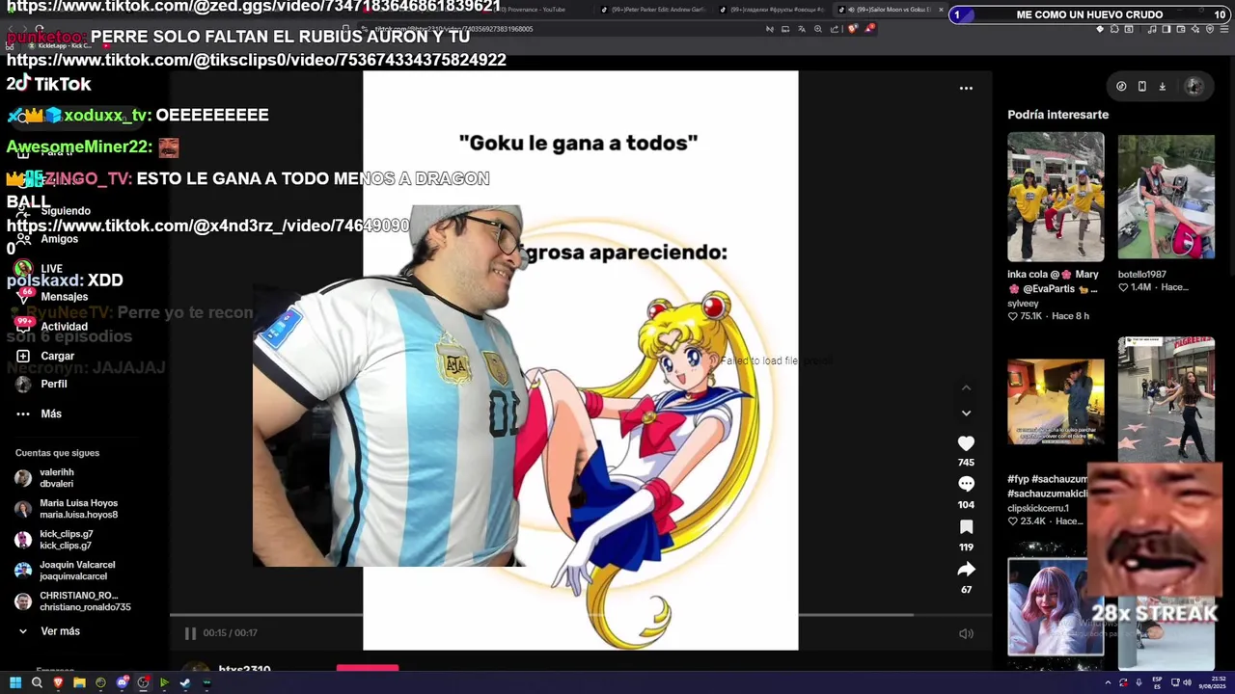
Task: Open Cargar upload in the sidebar
Action: [x=44, y=356]
